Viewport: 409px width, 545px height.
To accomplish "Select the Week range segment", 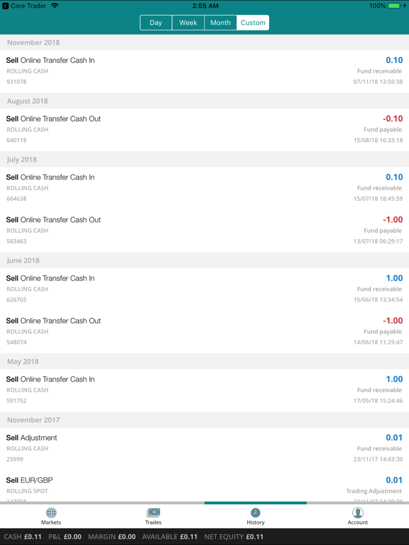I will point(188,23).
